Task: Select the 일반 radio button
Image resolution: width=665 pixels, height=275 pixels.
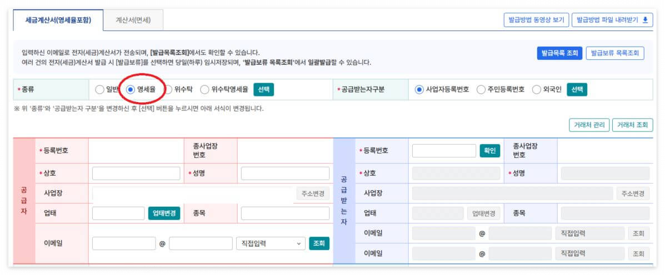Action: pyautogui.click(x=99, y=89)
